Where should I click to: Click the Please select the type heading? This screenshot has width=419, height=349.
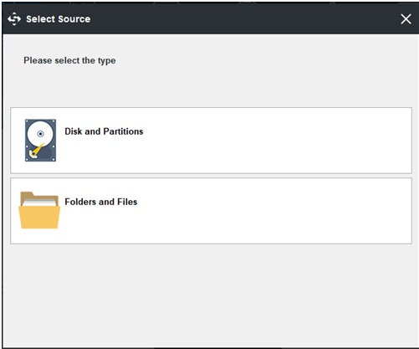coord(69,60)
